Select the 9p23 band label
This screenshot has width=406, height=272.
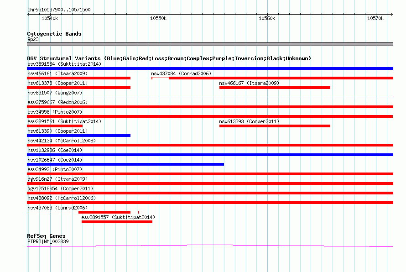click(33, 39)
